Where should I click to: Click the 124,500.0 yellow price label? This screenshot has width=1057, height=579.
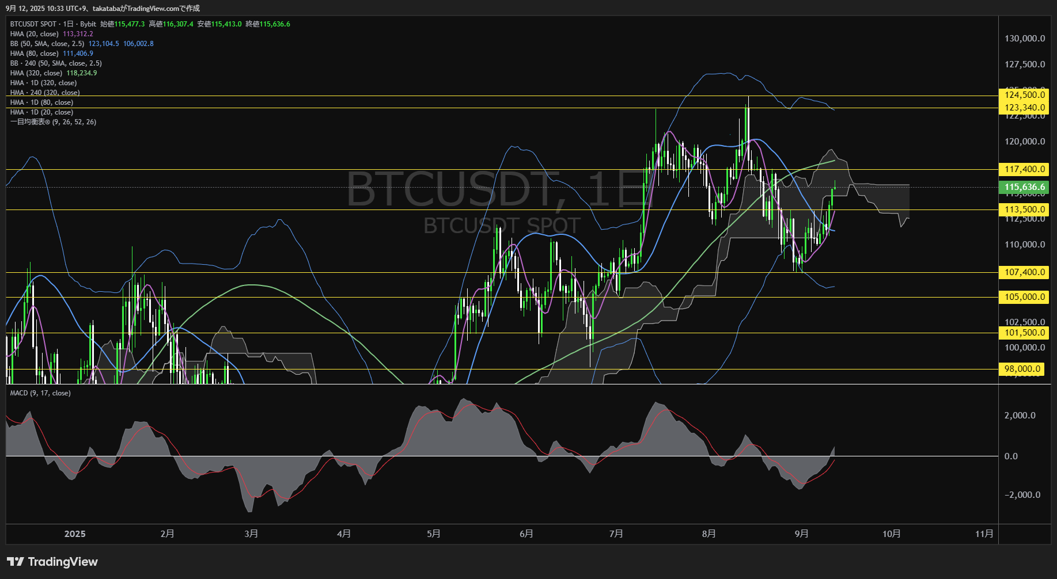coord(1025,95)
